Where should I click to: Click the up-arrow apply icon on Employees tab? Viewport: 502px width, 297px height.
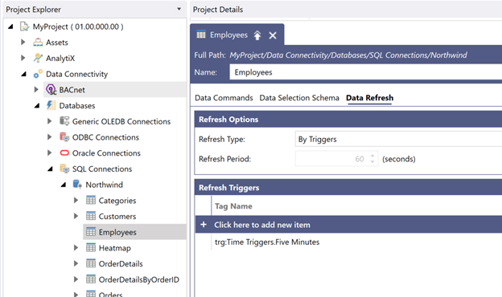coord(257,35)
